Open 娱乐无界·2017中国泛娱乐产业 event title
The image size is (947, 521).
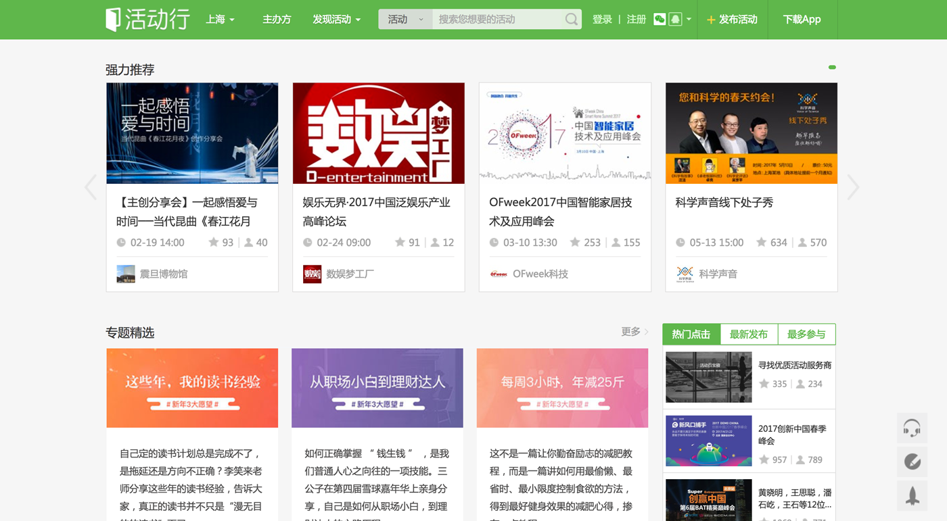[376, 212]
